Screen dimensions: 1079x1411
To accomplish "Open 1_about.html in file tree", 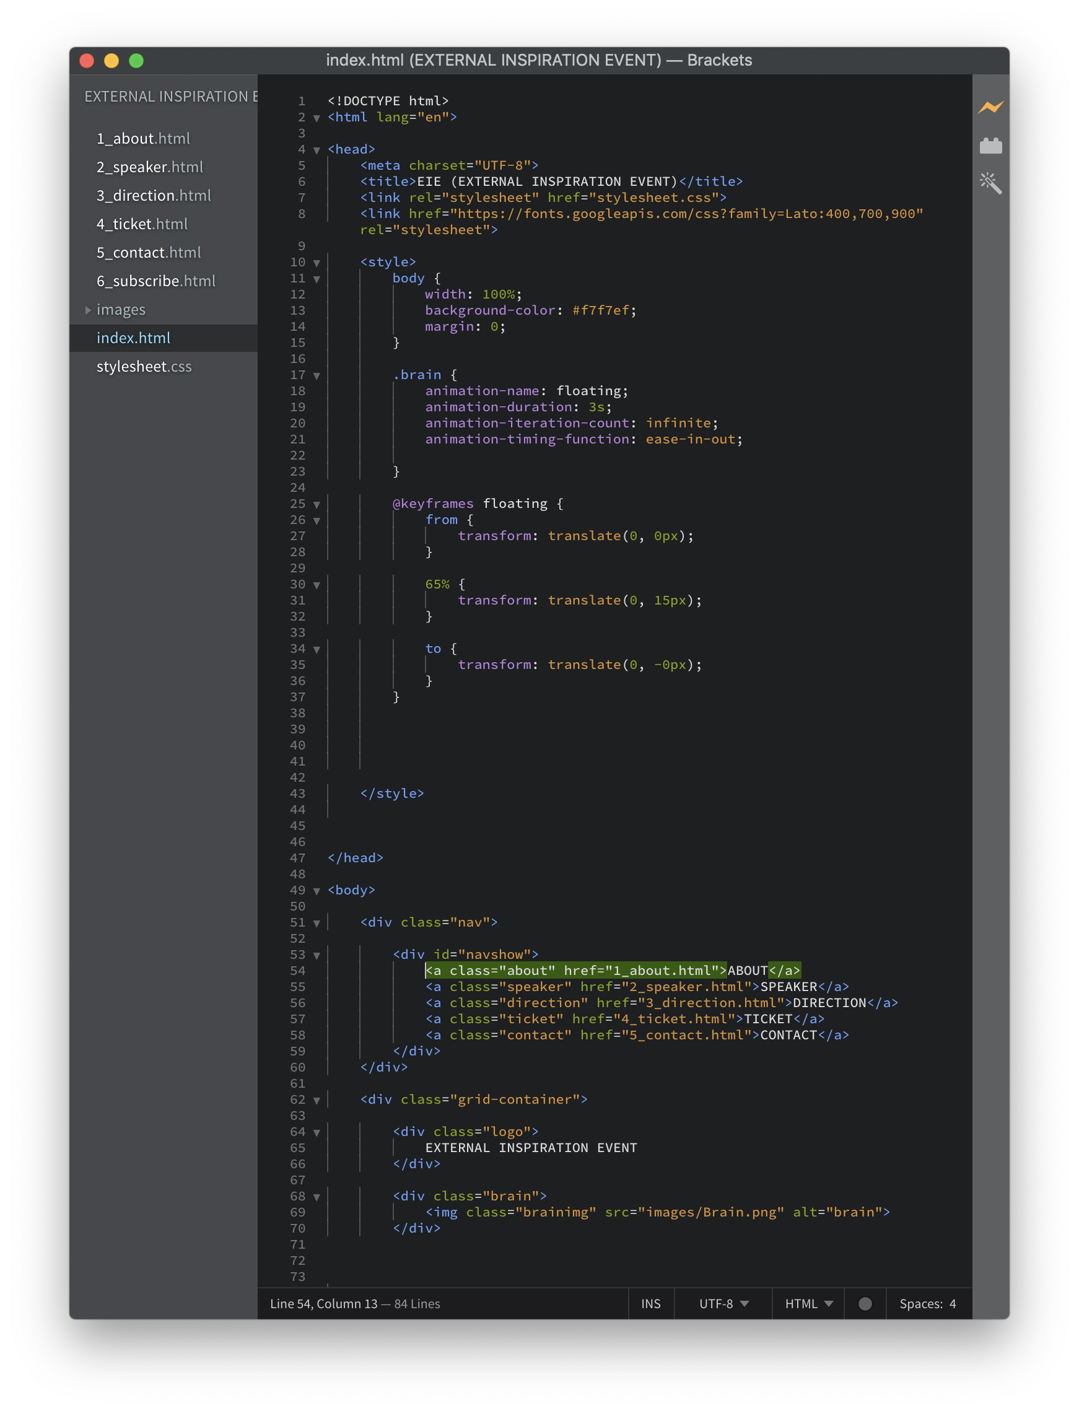I will click(x=143, y=138).
